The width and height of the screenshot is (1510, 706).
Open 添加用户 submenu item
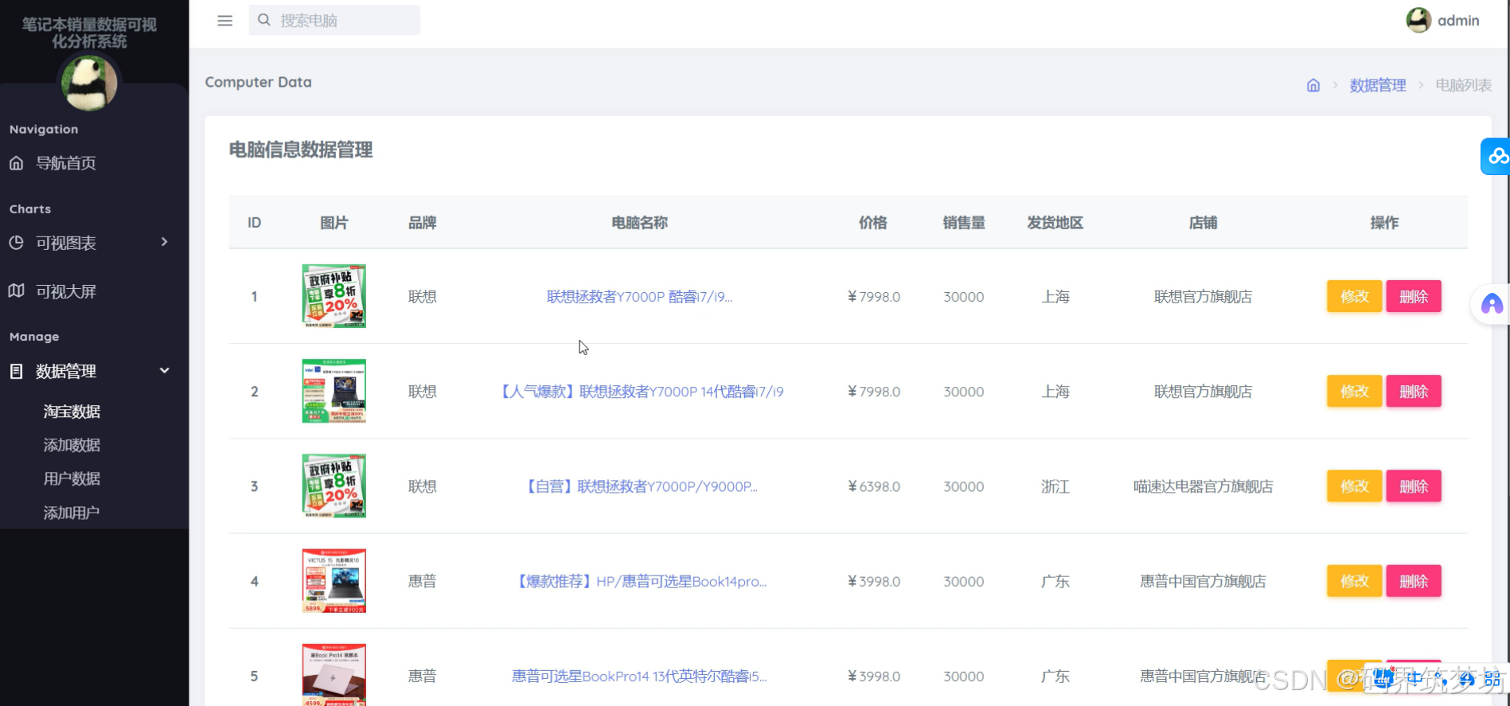pyautogui.click(x=72, y=513)
